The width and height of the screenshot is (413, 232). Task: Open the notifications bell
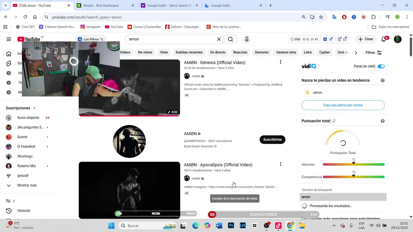click(384, 39)
